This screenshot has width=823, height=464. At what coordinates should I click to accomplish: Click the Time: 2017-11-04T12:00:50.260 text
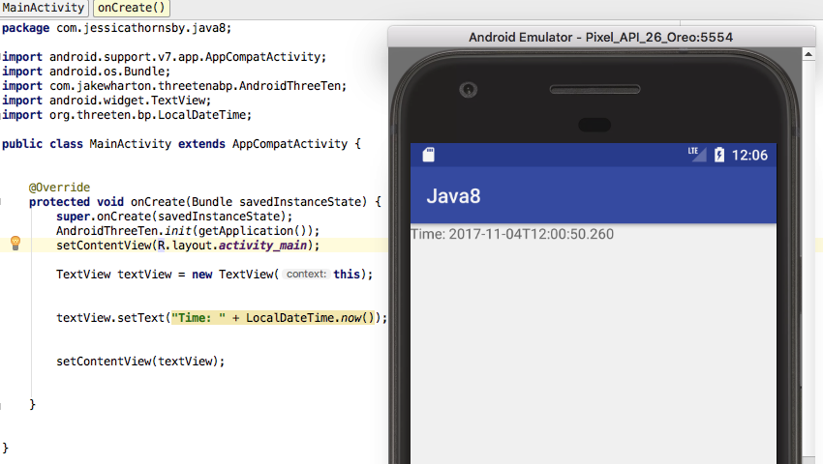coord(512,234)
